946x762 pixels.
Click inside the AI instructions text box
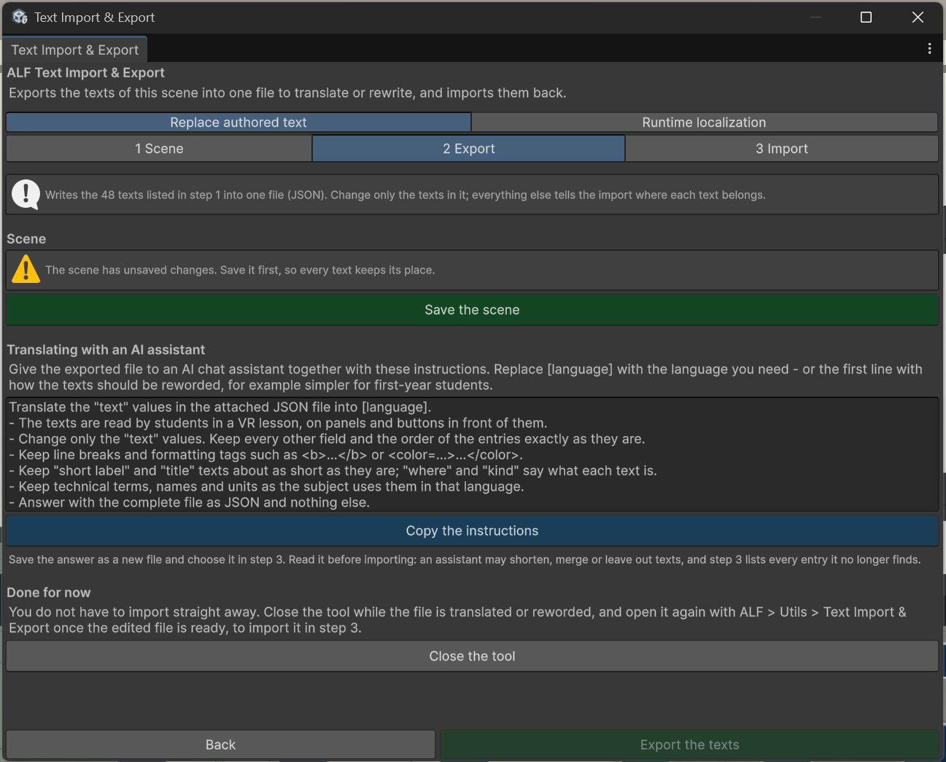[x=472, y=455]
